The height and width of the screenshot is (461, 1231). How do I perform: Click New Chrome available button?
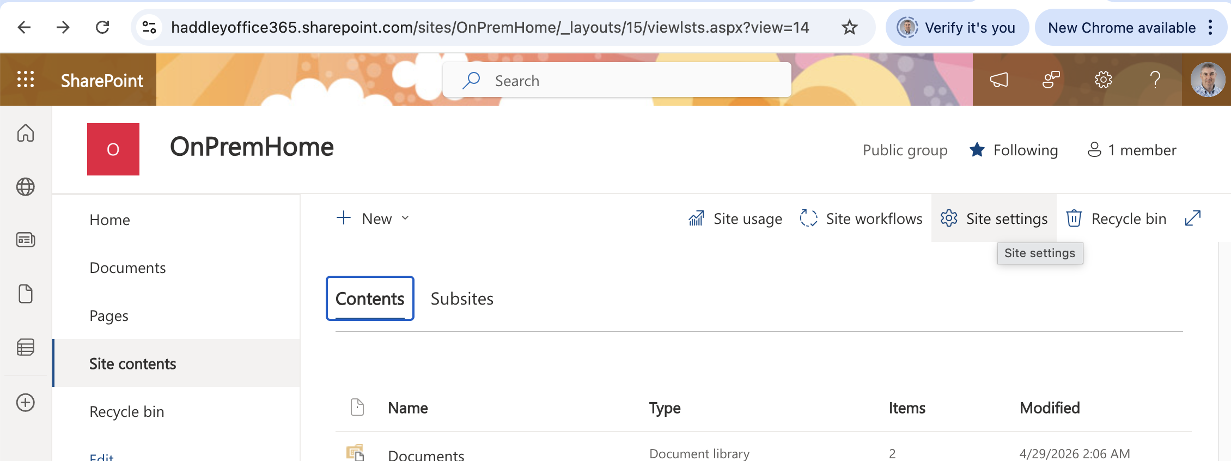[1122, 27]
